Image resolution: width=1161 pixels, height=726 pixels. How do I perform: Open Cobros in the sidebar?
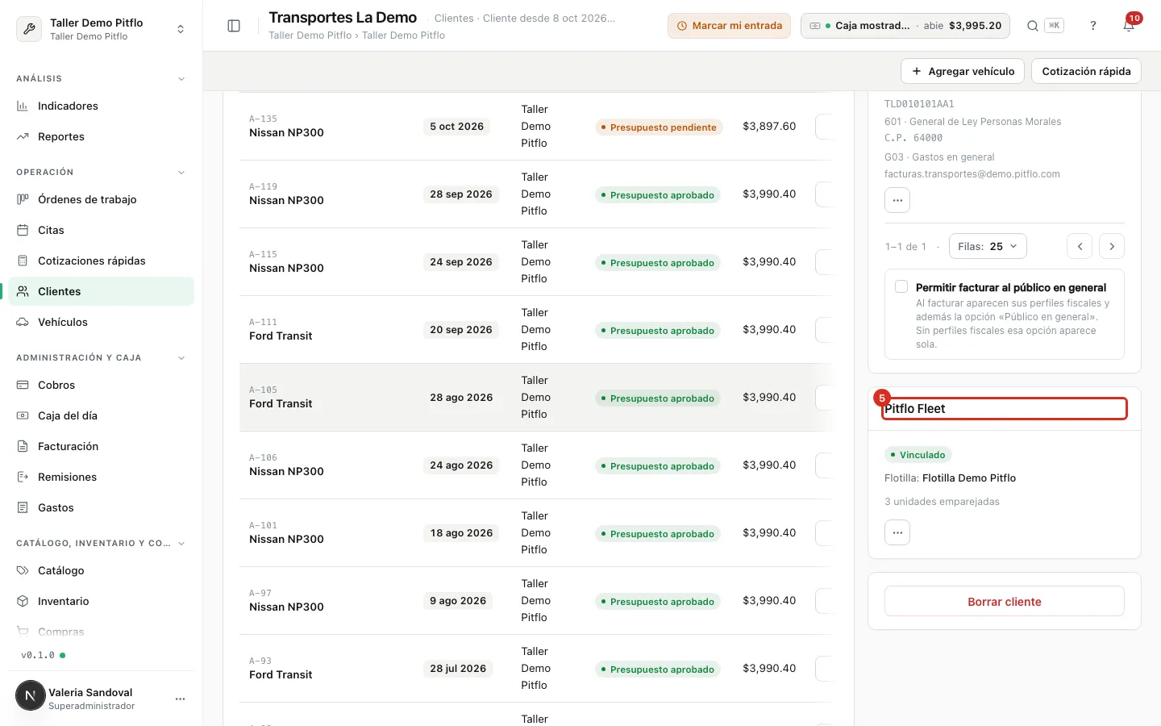pos(102,385)
